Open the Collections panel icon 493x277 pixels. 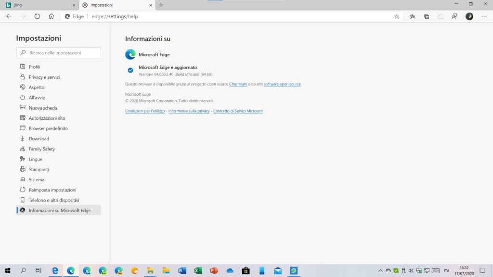click(426, 16)
